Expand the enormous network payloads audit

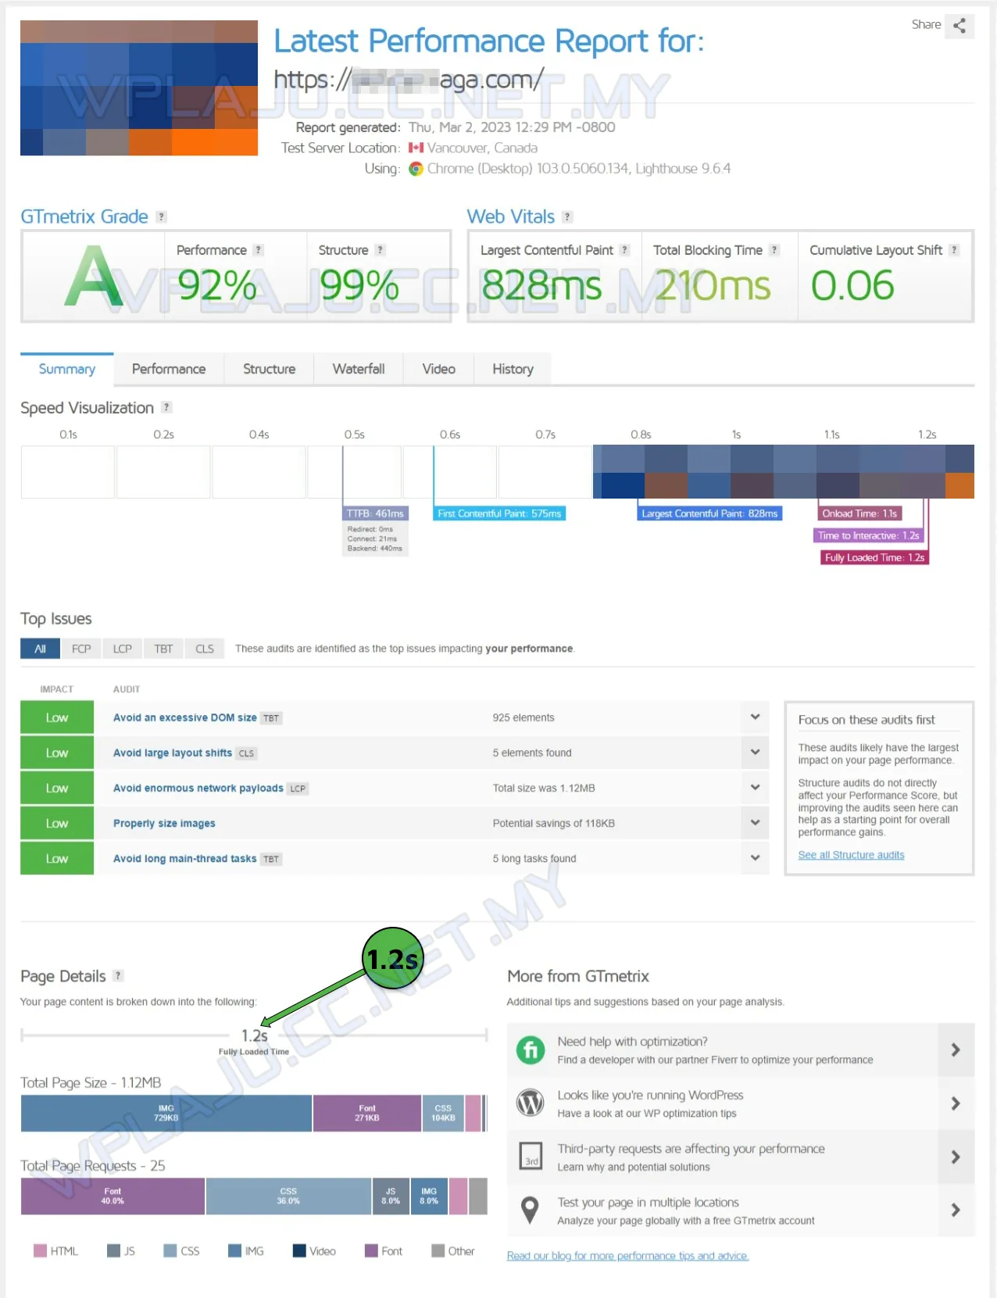755,788
